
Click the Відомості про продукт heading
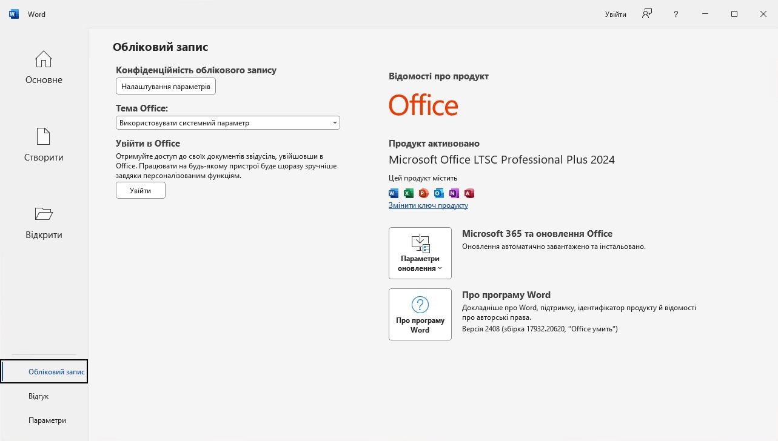pyautogui.click(x=438, y=76)
